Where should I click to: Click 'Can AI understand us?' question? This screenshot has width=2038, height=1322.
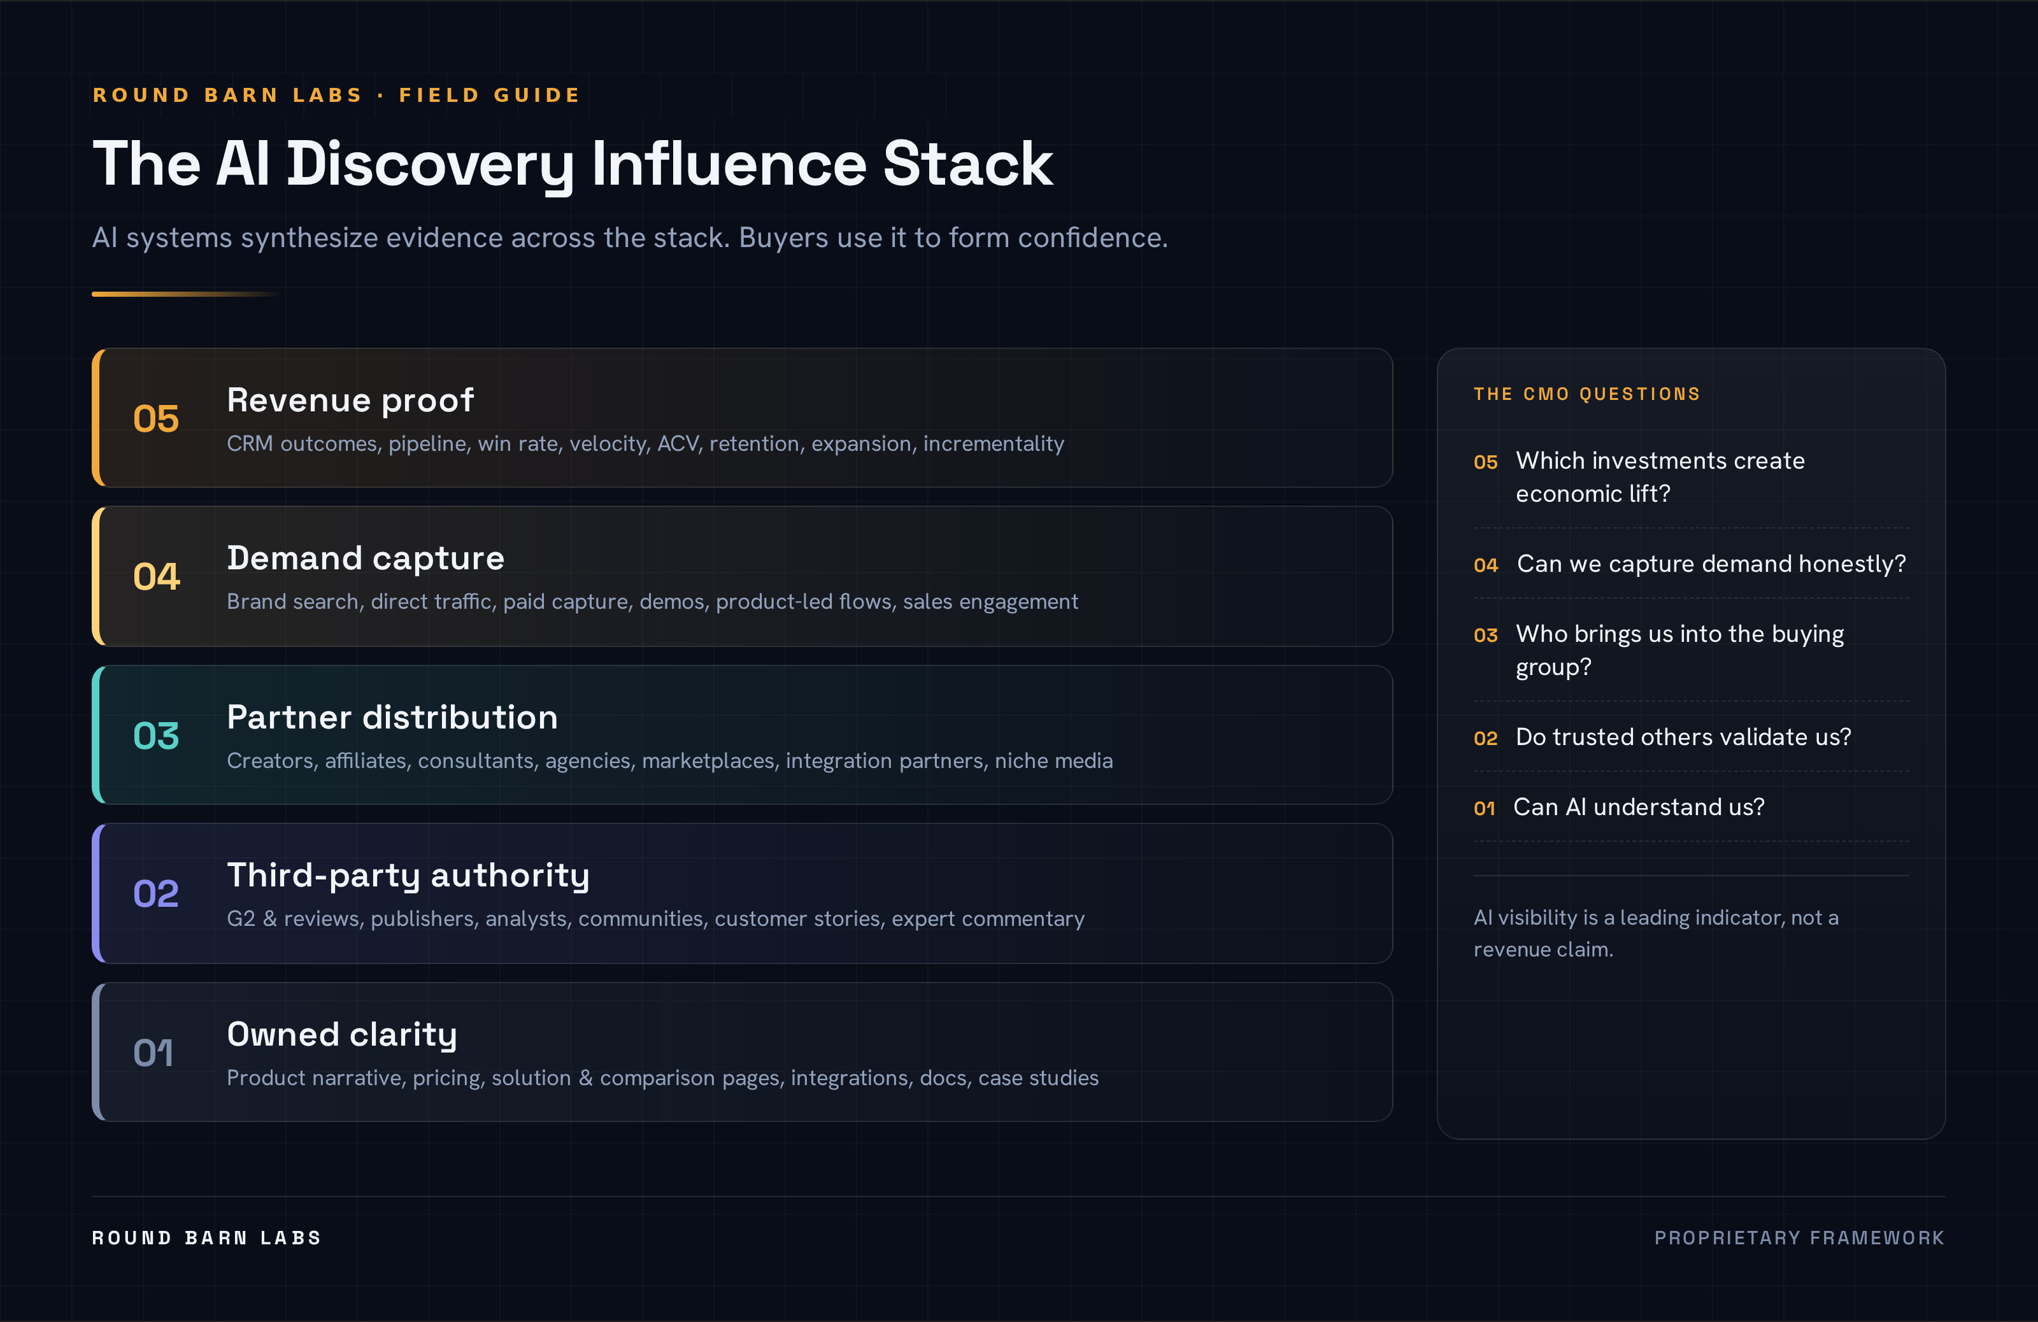click(1638, 807)
